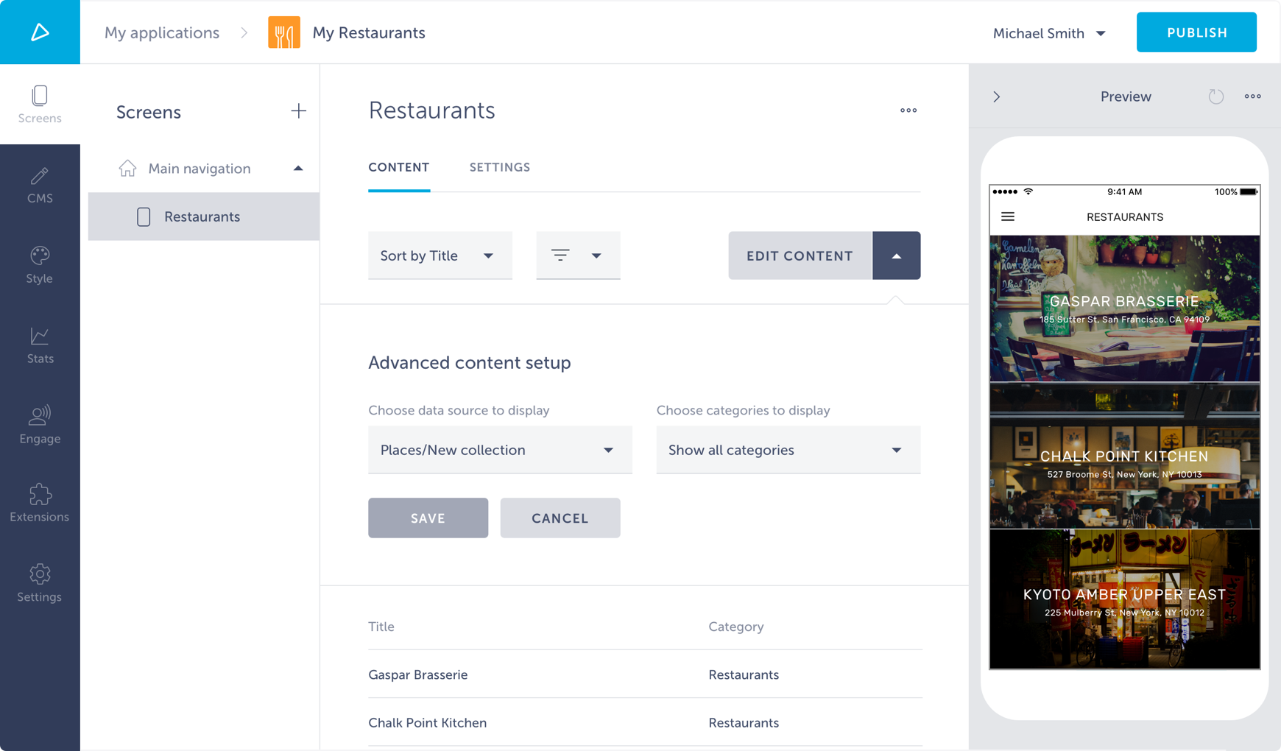Switch to the Settings tab
Viewport: 1281px width, 751px height.
500,167
